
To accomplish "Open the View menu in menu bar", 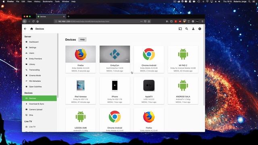I will (x=29, y=2).
